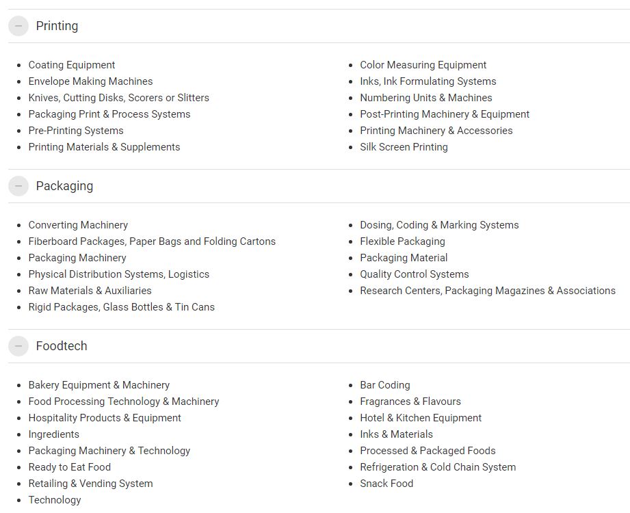Open Bar Coding item
The height and width of the screenshot is (513, 630).
click(385, 385)
